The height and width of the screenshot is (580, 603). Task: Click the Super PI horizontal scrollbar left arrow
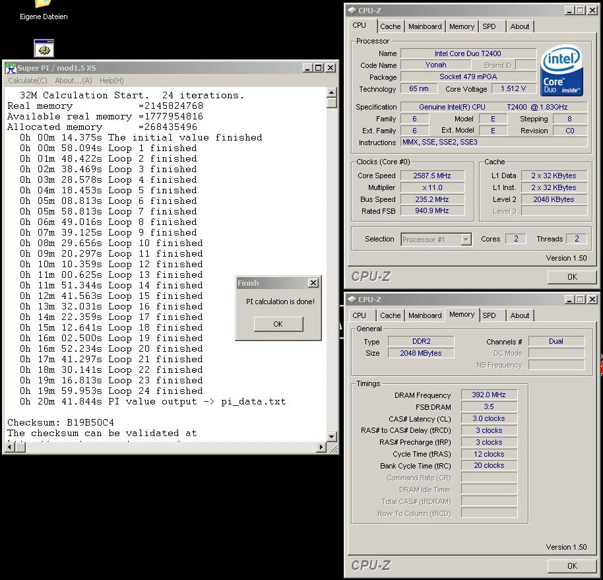tap(11, 447)
